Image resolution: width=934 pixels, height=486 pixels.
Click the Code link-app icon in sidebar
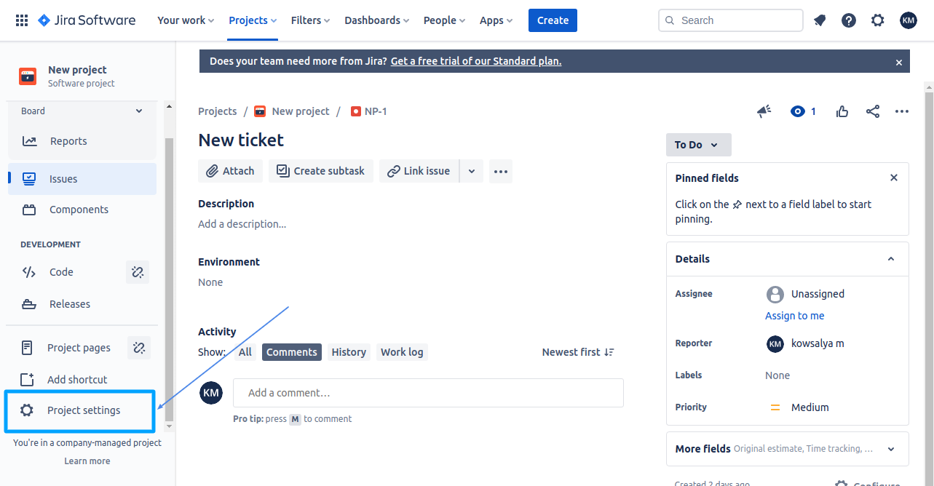click(138, 272)
